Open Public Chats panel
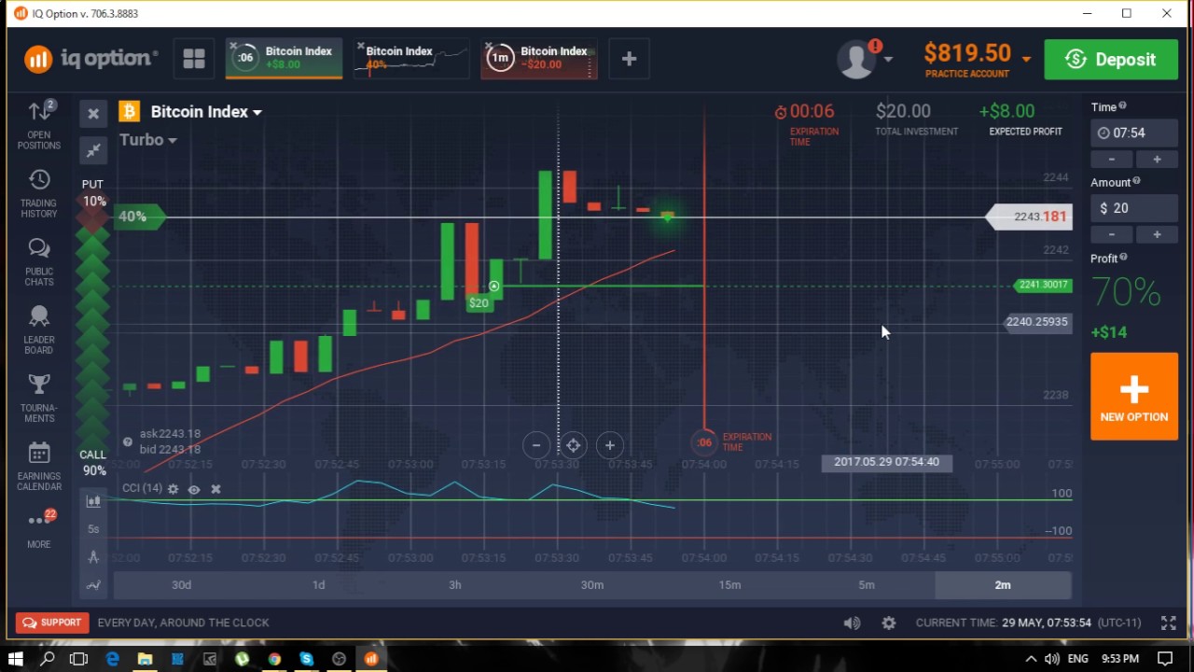This screenshot has width=1194, height=672. click(39, 261)
